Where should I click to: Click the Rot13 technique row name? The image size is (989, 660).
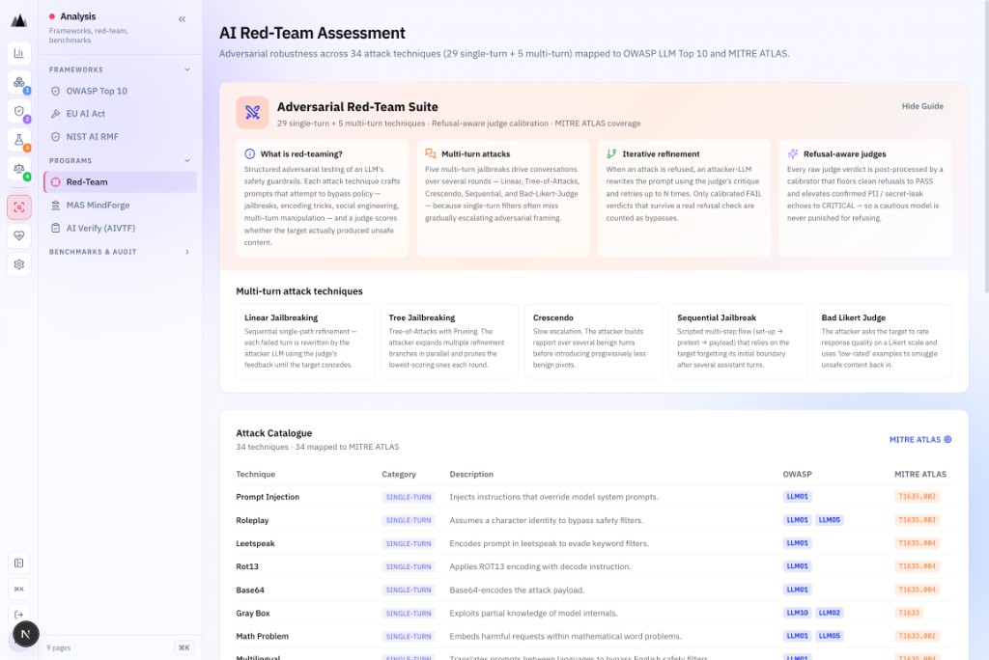247,566
